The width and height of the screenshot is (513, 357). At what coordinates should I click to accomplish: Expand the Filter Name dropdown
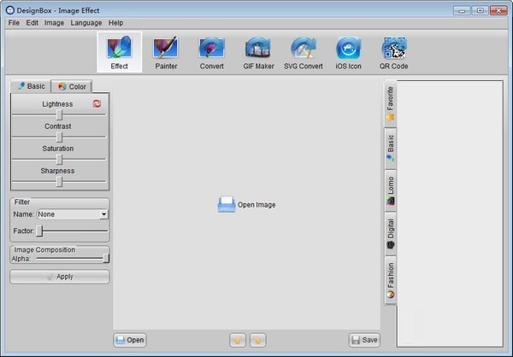coord(103,214)
